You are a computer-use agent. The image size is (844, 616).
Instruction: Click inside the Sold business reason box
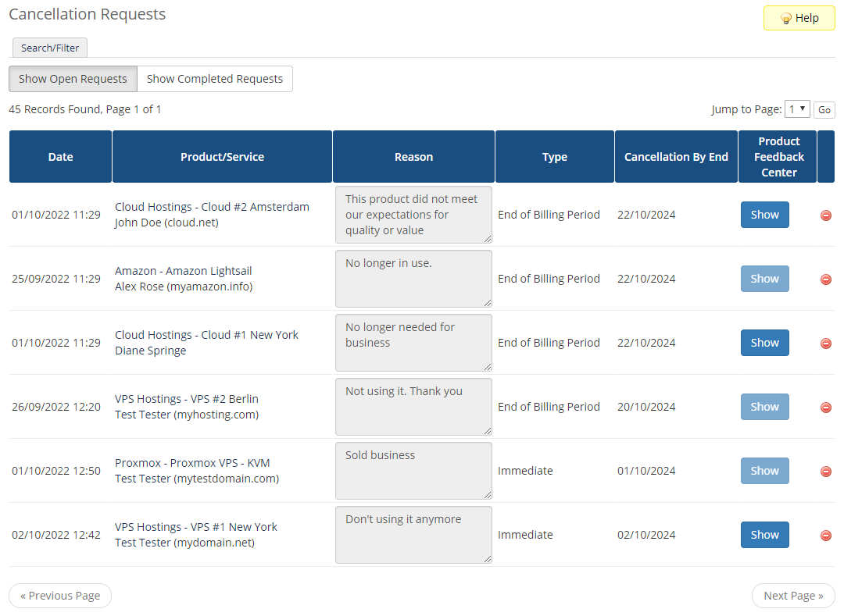tap(413, 471)
